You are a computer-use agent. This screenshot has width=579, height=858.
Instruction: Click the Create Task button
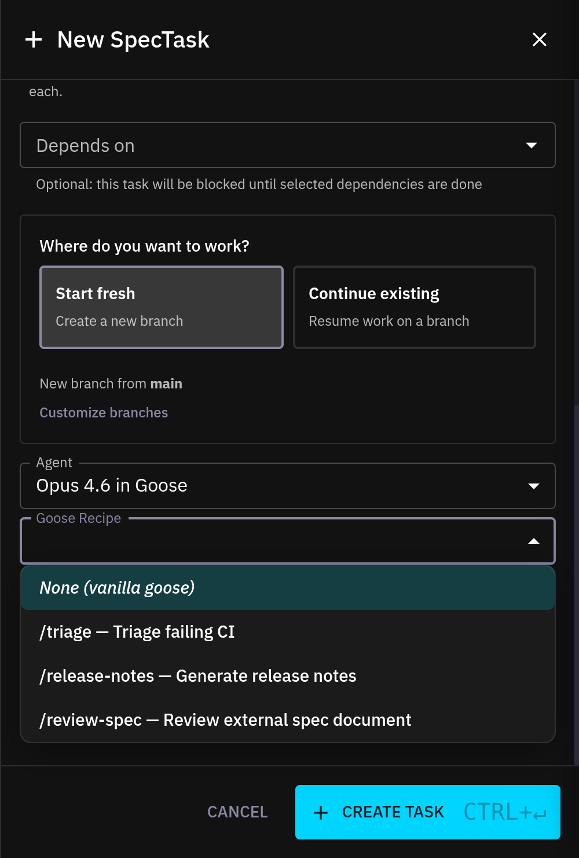pos(428,812)
